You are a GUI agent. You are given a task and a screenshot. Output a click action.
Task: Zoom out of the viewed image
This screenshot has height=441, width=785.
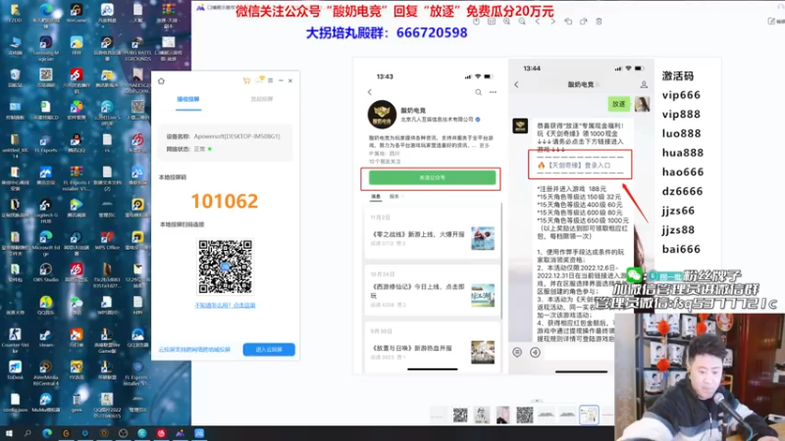tap(522, 22)
